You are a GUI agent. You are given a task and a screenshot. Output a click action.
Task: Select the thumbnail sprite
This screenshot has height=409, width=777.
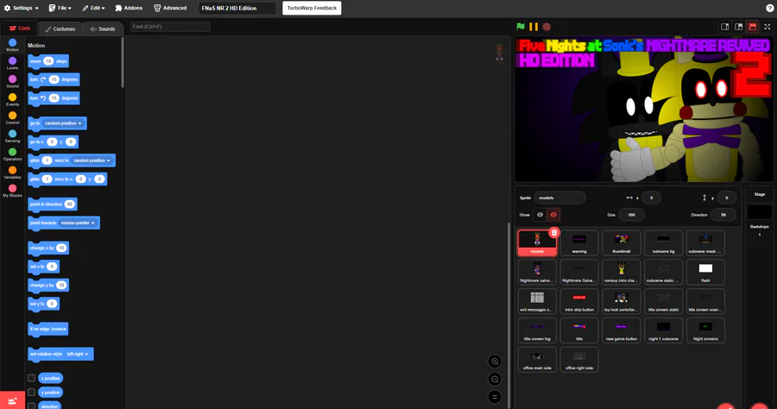coord(622,243)
